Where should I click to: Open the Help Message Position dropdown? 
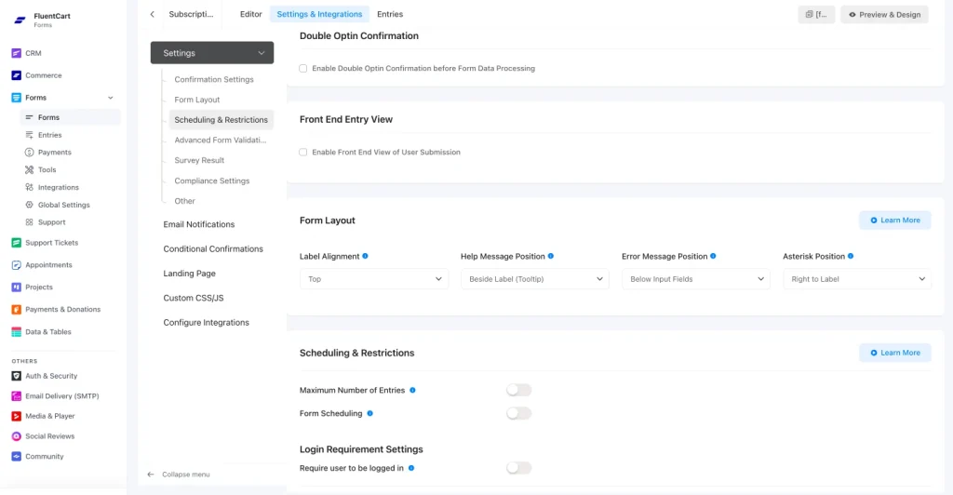[x=535, y=279]
